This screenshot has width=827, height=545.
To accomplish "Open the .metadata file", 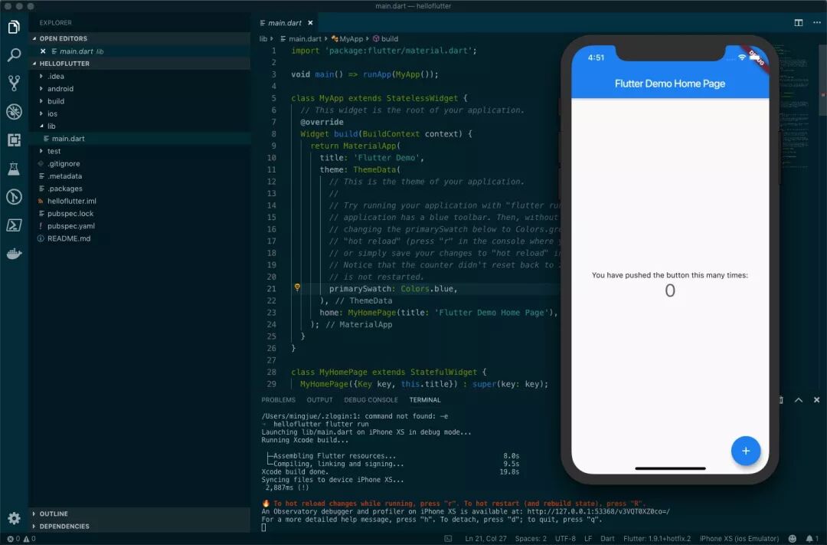I will (x=140, y=176).
